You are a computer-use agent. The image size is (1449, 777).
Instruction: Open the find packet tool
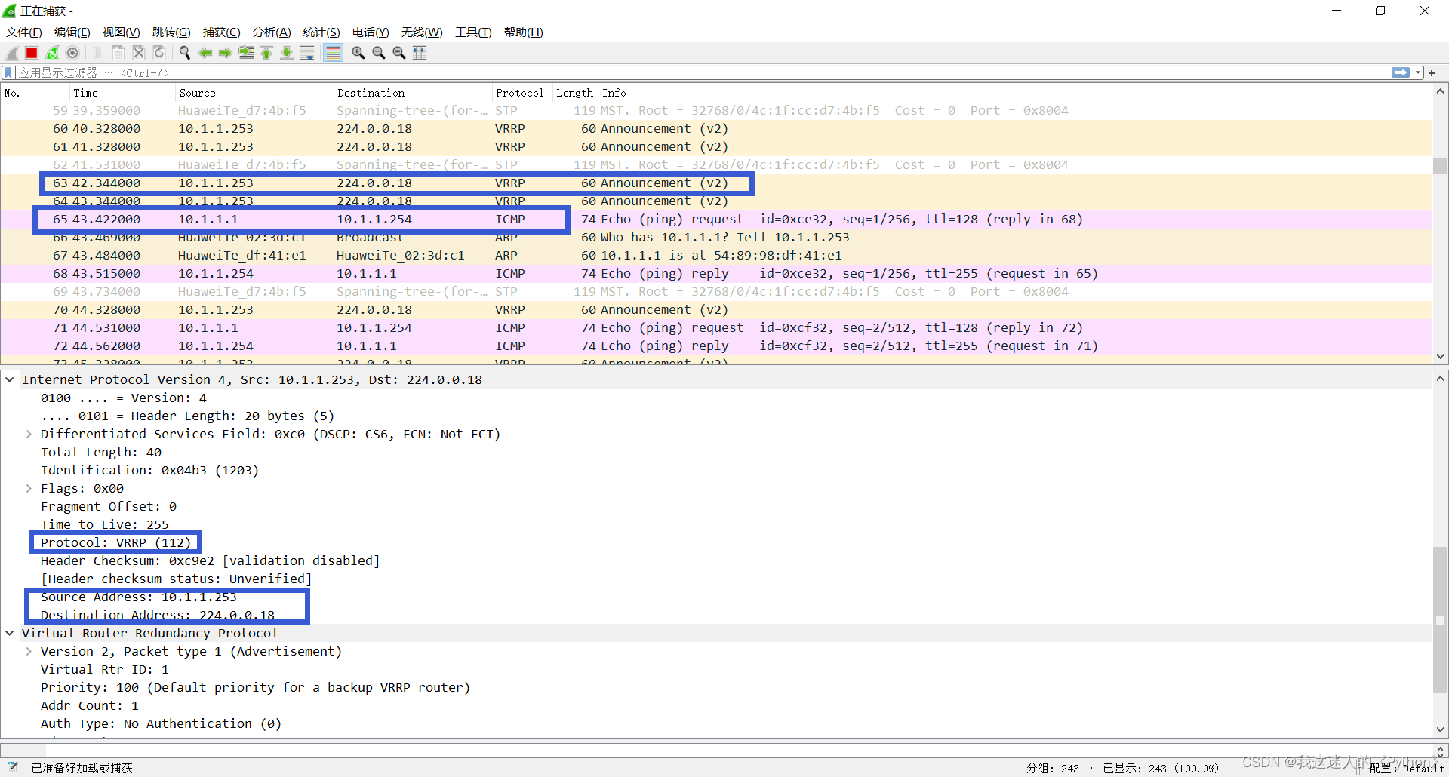[185, 53]
